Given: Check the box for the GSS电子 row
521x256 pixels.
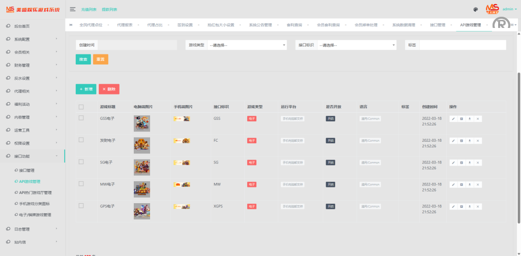Looking at the screenshot, I should [81, 118].
